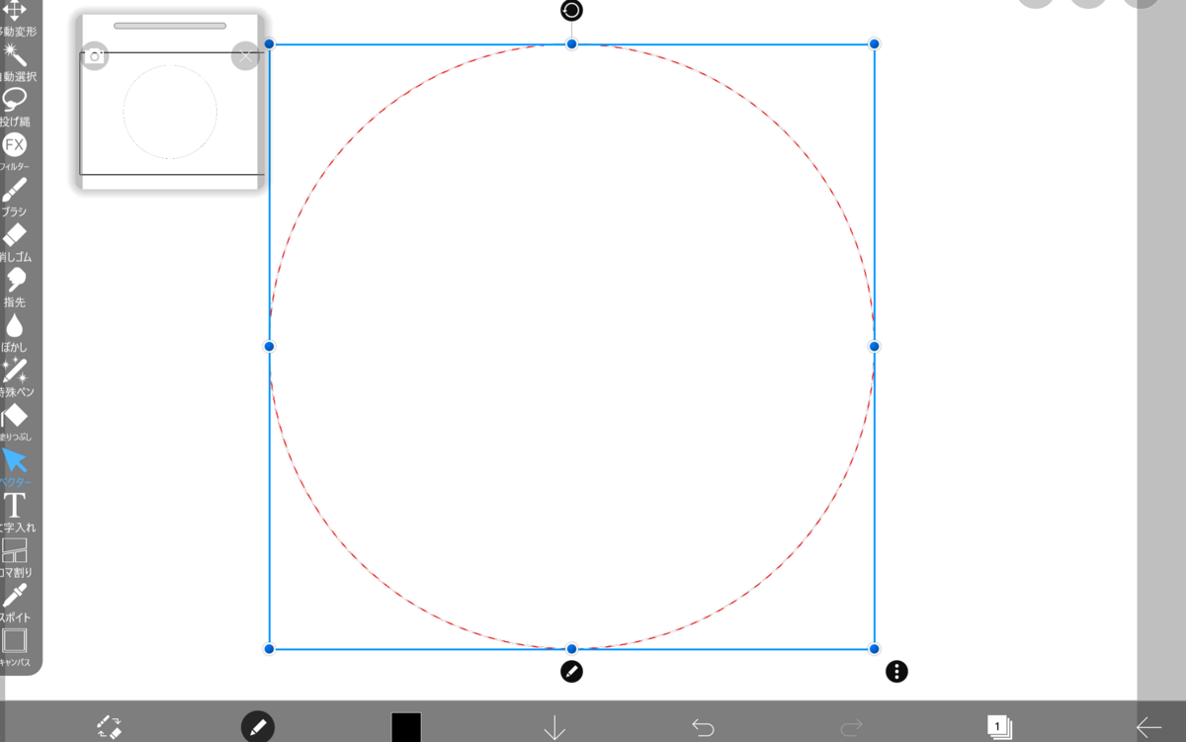This screenshot has width=1186, height=742.
Task: Click the circle thumbnail in preview window
Action: (x=170, y=112)
